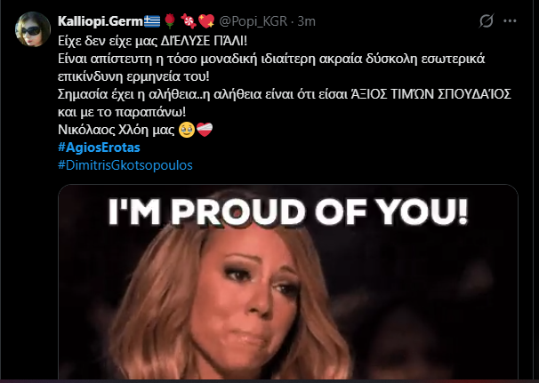Open the tweet via the 3m timestamp
Viewport: 539px width, 383px height.
(x=306, y=21)
